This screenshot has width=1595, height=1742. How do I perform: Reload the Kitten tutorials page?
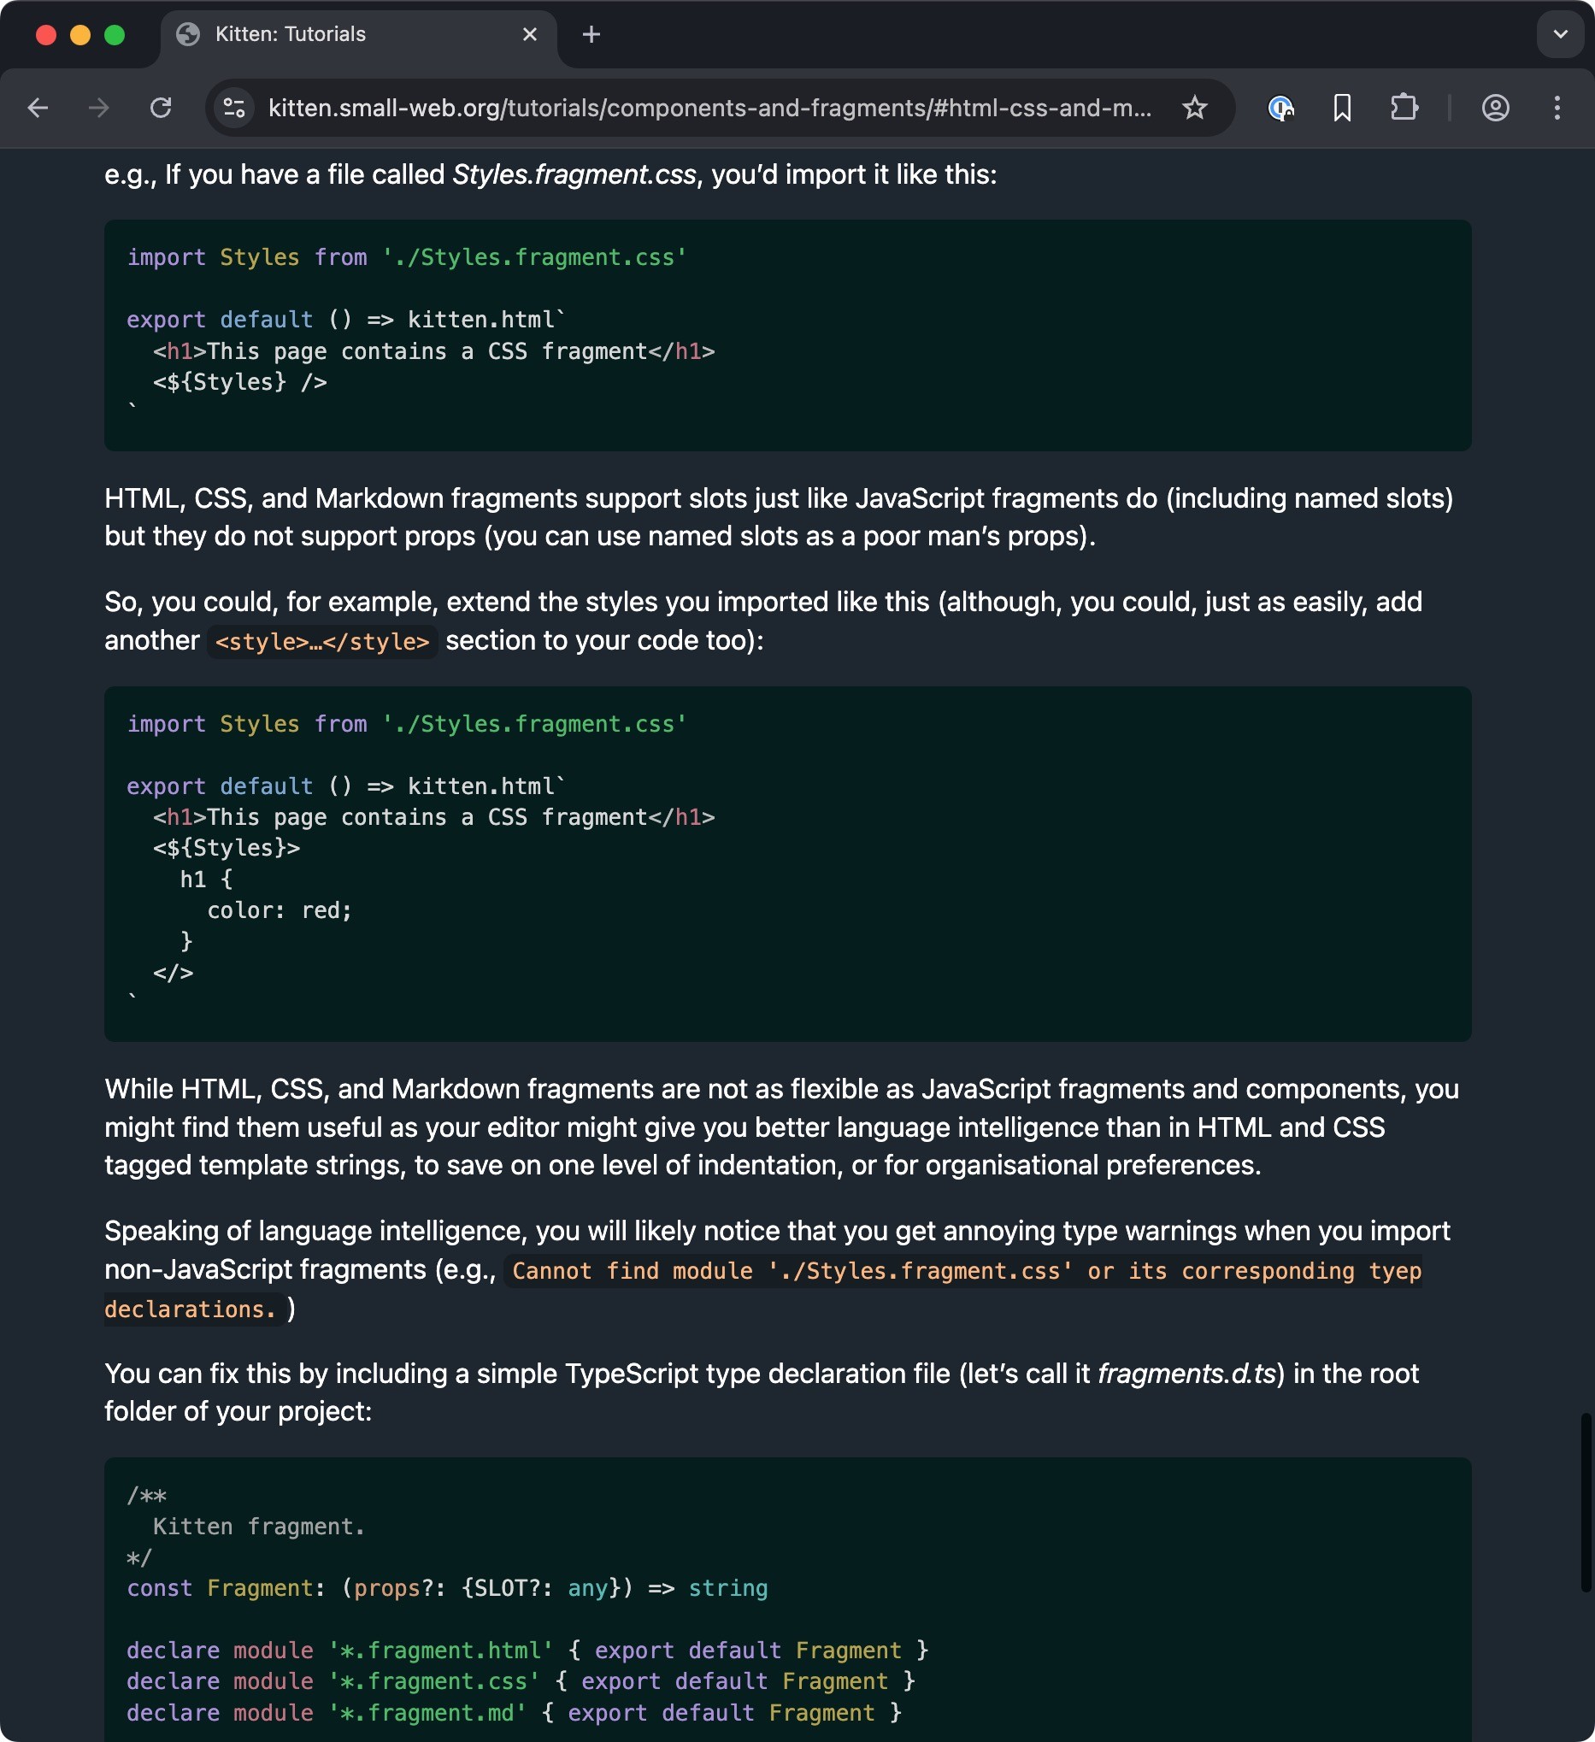coord(161,108)
